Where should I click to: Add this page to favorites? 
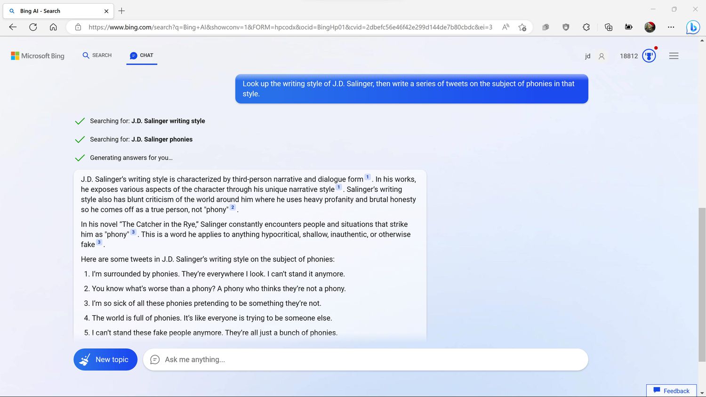pos(522,27)
